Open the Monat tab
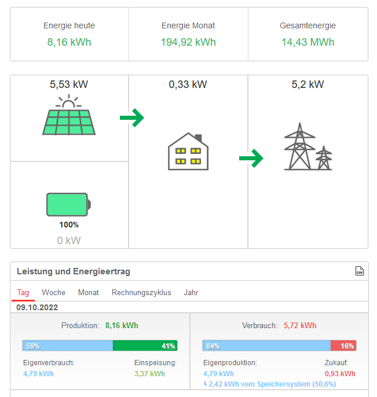 (89, 293)
